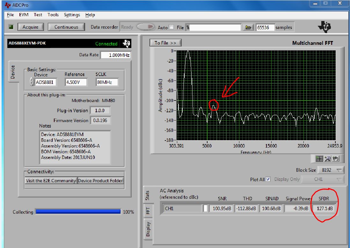The width and height of the screenshot is (350, 248).
Task: Click the Collecting progress bar
Action: click(x=78, y=211)
